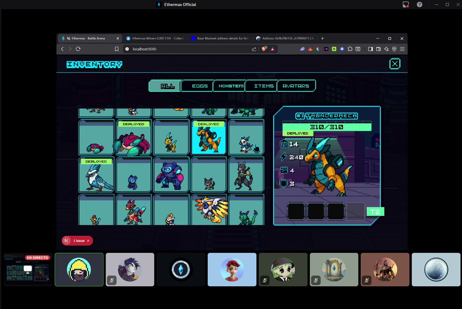462x309 pixels.
Task: Pick the deployed white-blue bird monster
Action: 96,175
